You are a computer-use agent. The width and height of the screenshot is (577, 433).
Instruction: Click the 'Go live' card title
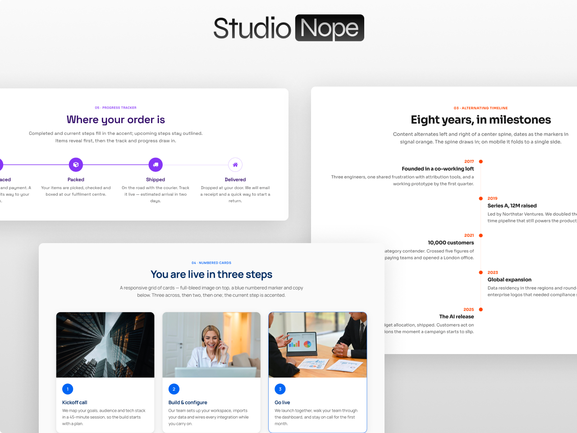pyautogui.click(x=282, y=402)
